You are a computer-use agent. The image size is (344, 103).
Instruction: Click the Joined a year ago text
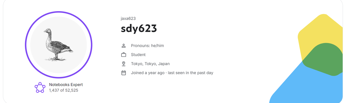[x=147, y=73]
